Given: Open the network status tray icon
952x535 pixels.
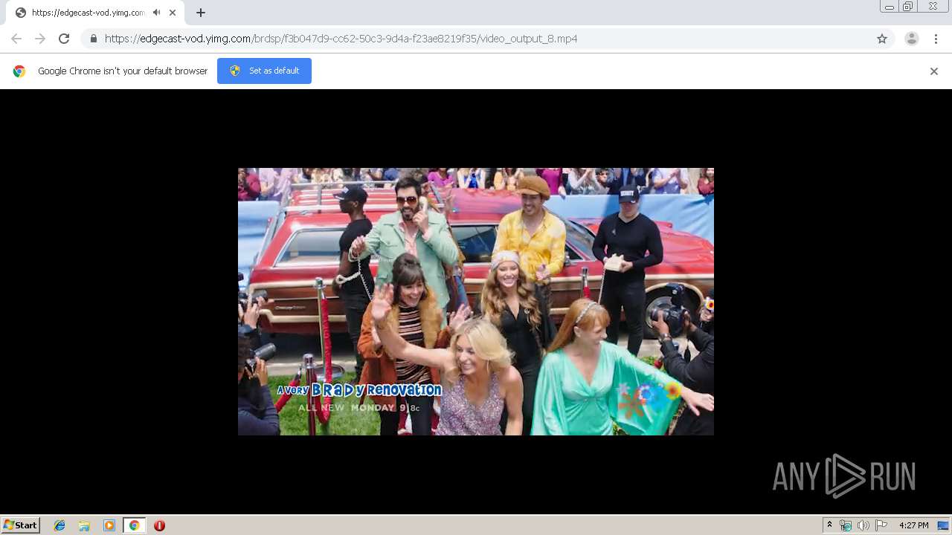Looking at the screenshot, I should point(846,525).
